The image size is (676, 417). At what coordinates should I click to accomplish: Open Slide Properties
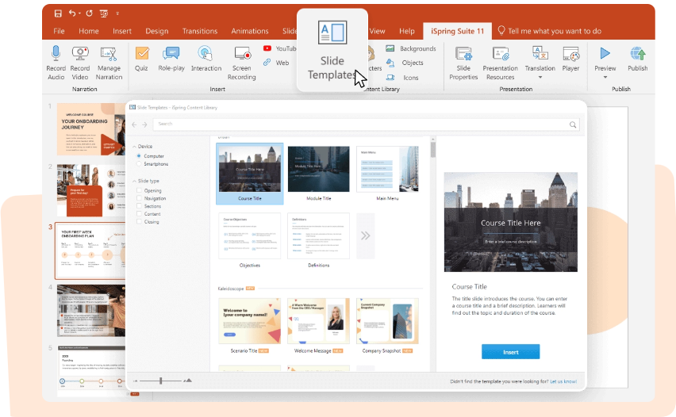click(463, 63)
